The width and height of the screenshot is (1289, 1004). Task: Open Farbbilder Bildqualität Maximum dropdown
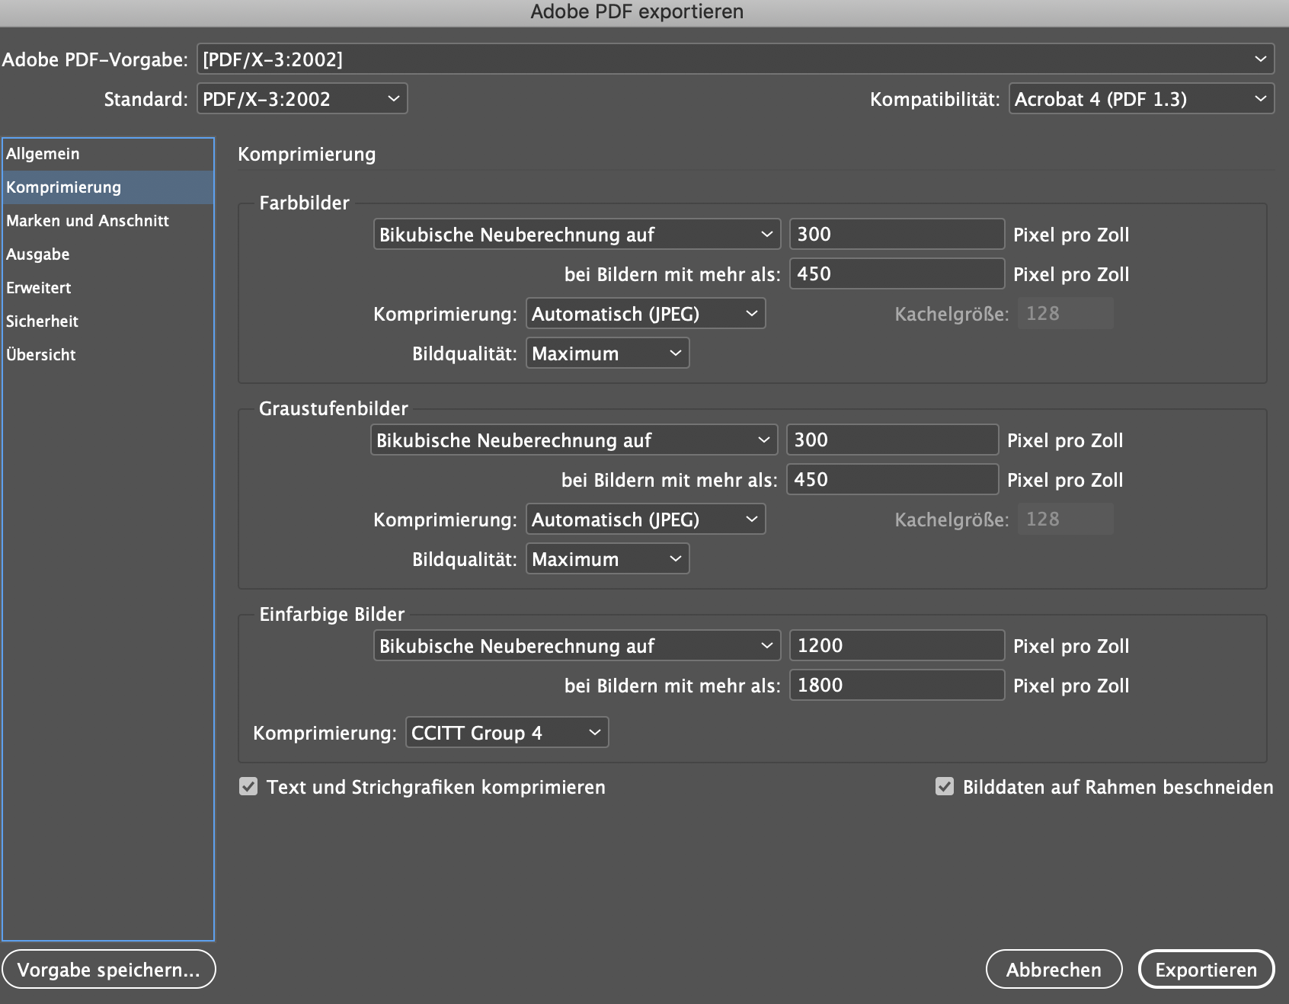607,353
